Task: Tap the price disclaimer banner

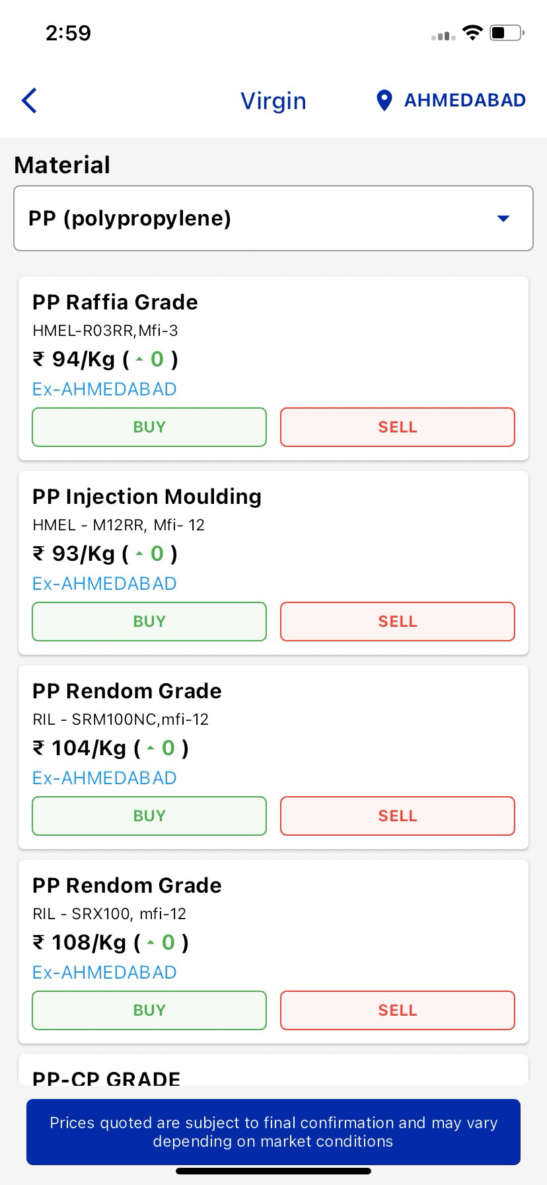Action: (x=273, y=1132)
